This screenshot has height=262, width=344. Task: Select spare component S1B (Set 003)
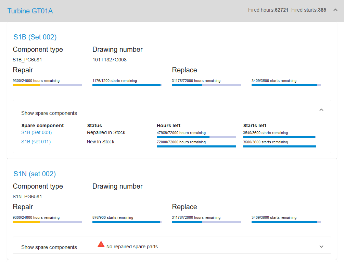[37, 132]
